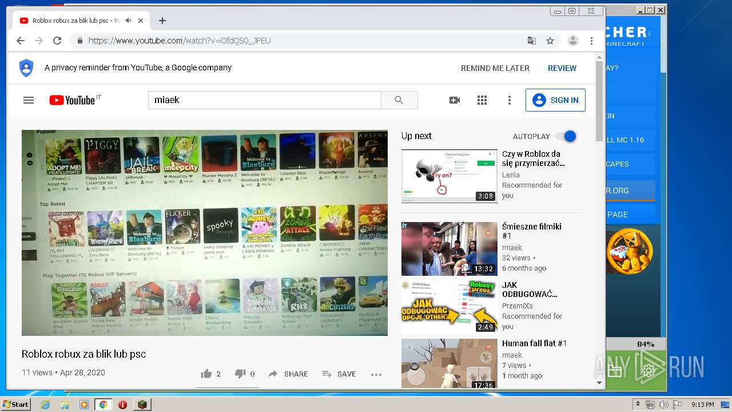Open the more actions ellipsis under video
Image resolution: width=732 pixels, height=412 pixels.
[x=376, y=374]
